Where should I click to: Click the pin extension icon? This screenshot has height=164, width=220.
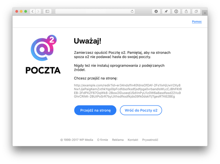pyautogui.click(x=166, y=11)
